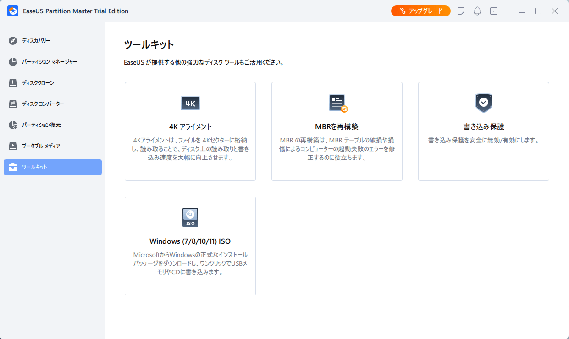This screenshot has width=569, height=339.
Task: Select the ディスク コンバーター icon
Action: [13, 104]
